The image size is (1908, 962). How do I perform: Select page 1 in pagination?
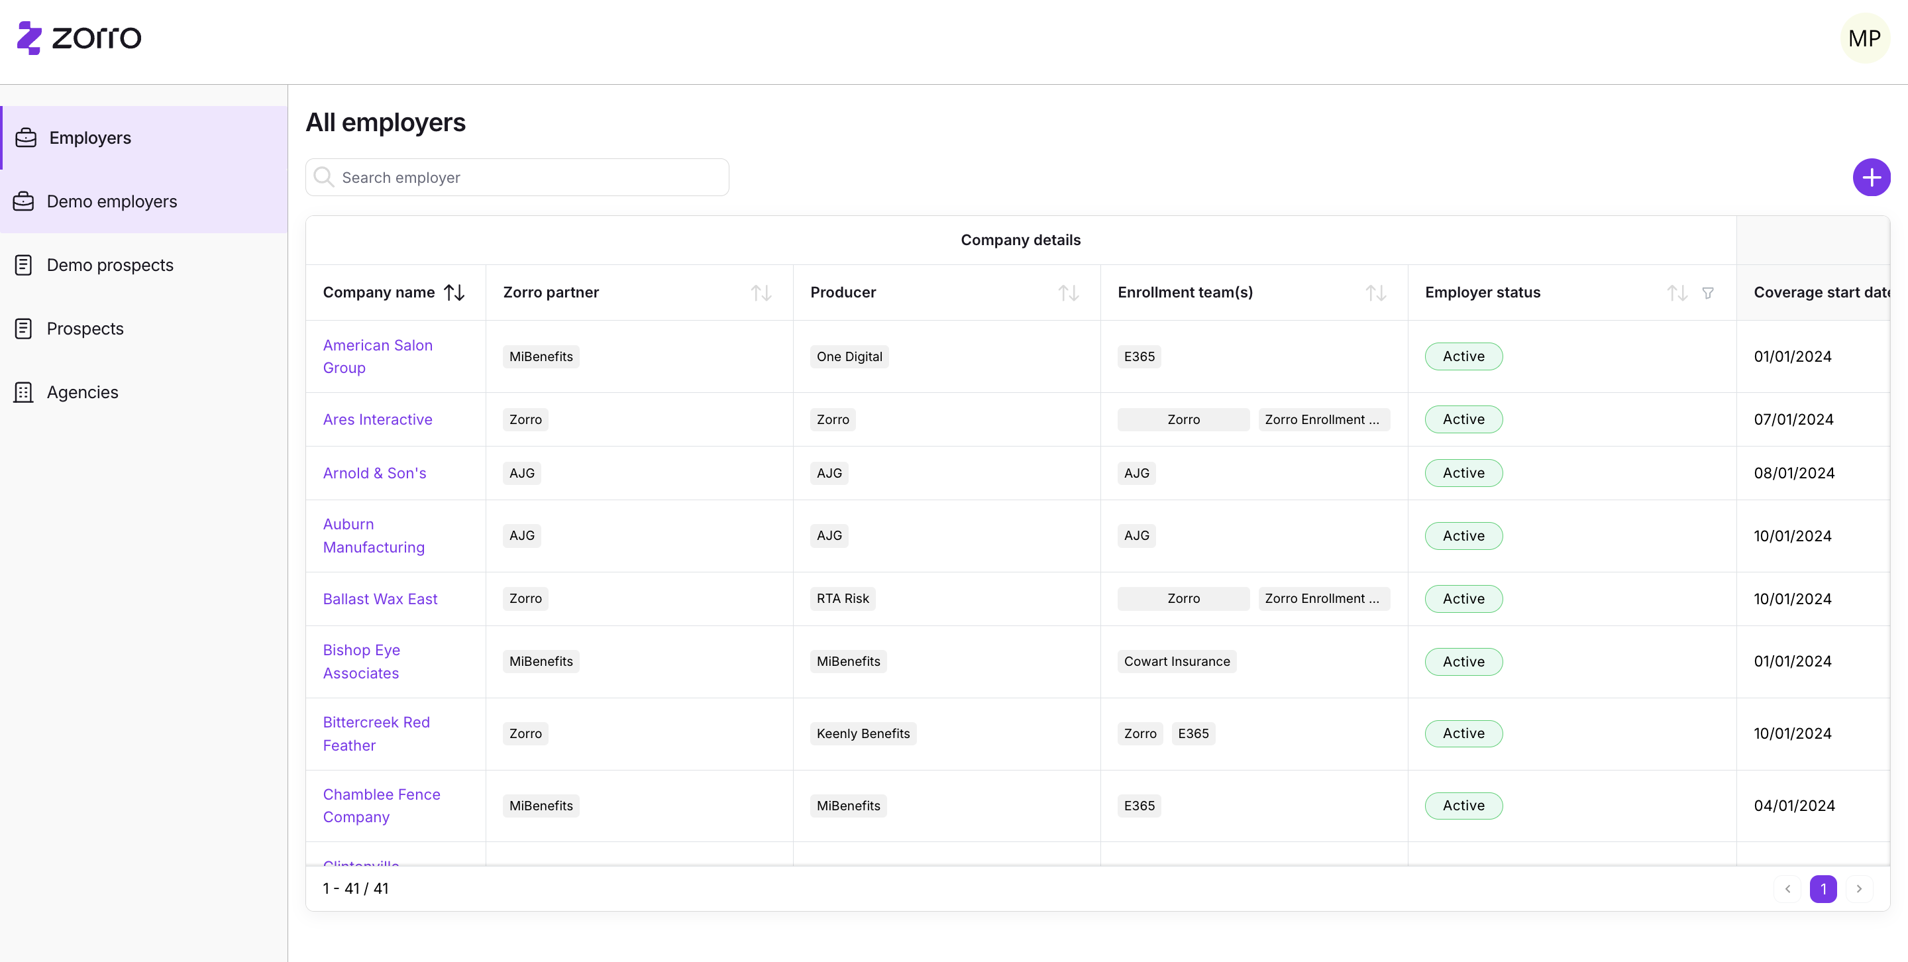click(x=1823, y=888)
